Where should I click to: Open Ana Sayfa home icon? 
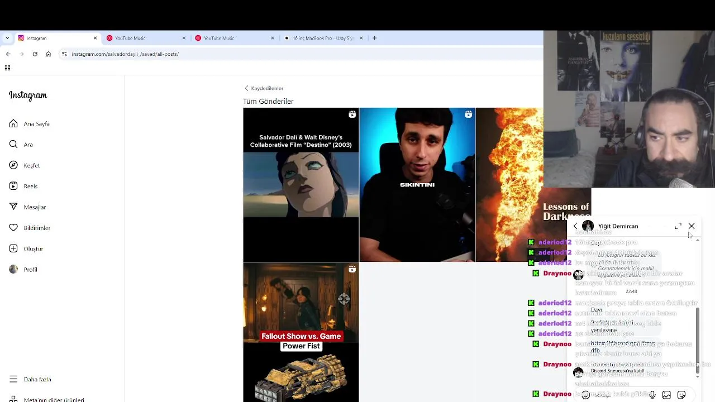(x=13, y=123)
